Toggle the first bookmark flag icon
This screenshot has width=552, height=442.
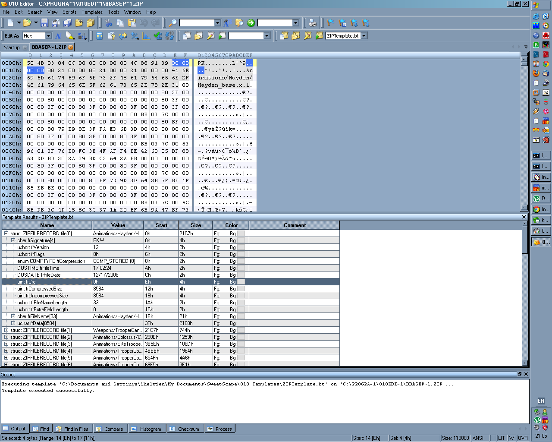331,23
